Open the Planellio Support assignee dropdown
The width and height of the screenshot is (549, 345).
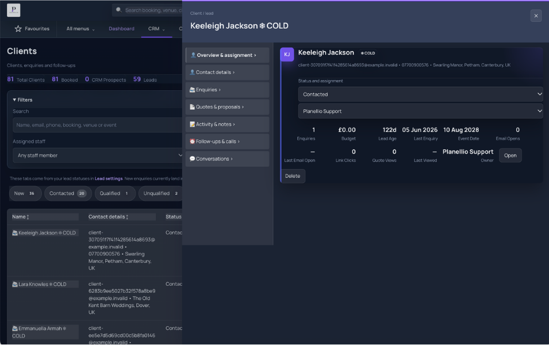(420, 111)
